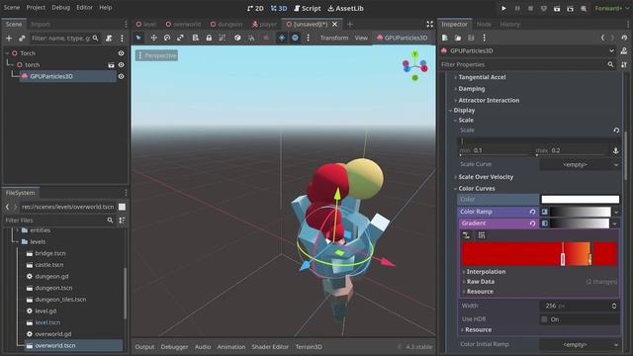
Task: Choose Move Mode tool
Action: pyautogui.click(x=154, y=38)
